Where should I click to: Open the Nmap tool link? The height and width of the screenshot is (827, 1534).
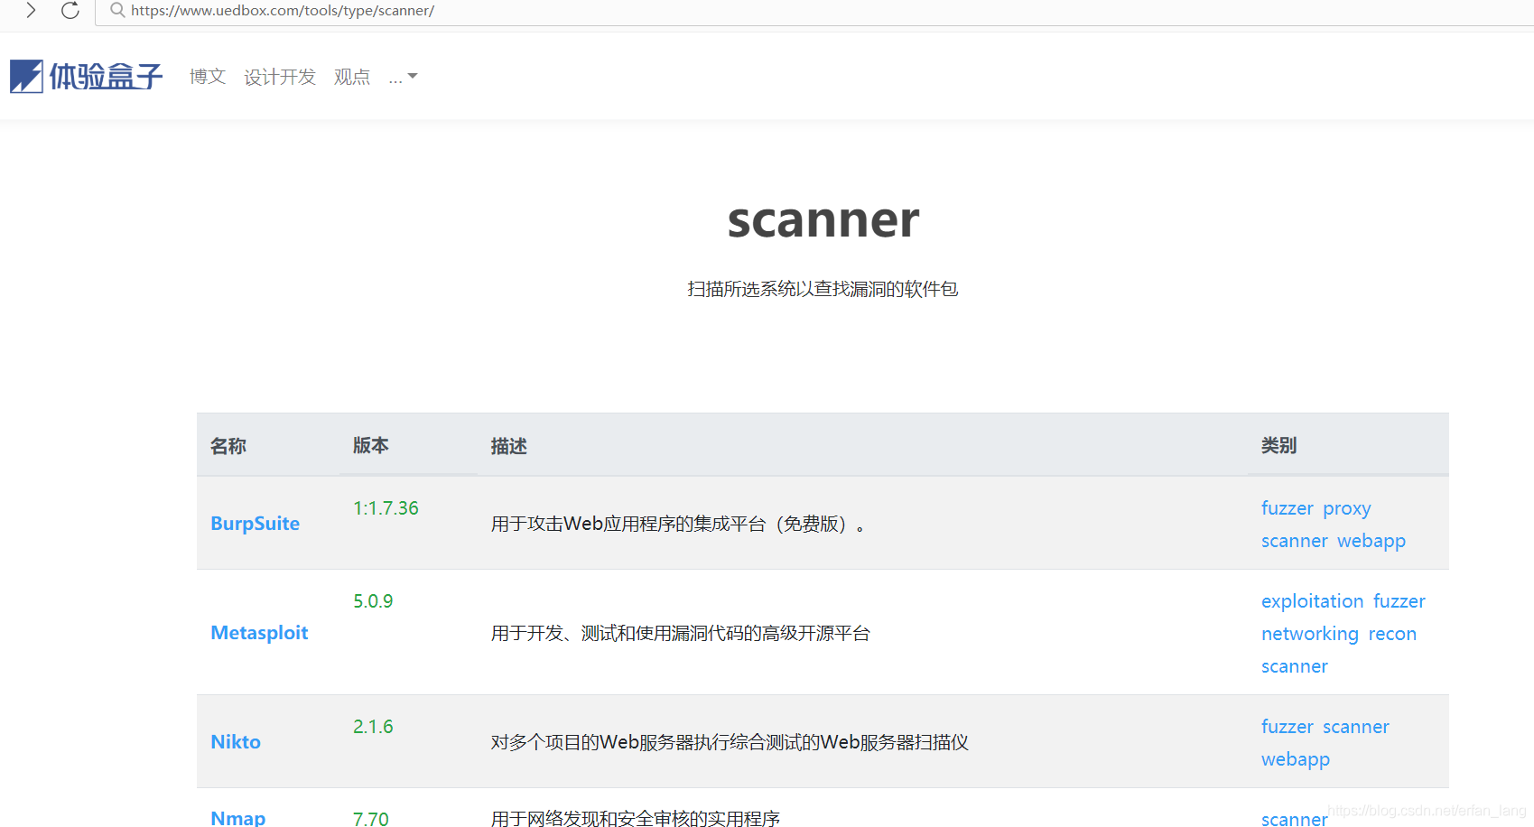click(x=238, y=818)
